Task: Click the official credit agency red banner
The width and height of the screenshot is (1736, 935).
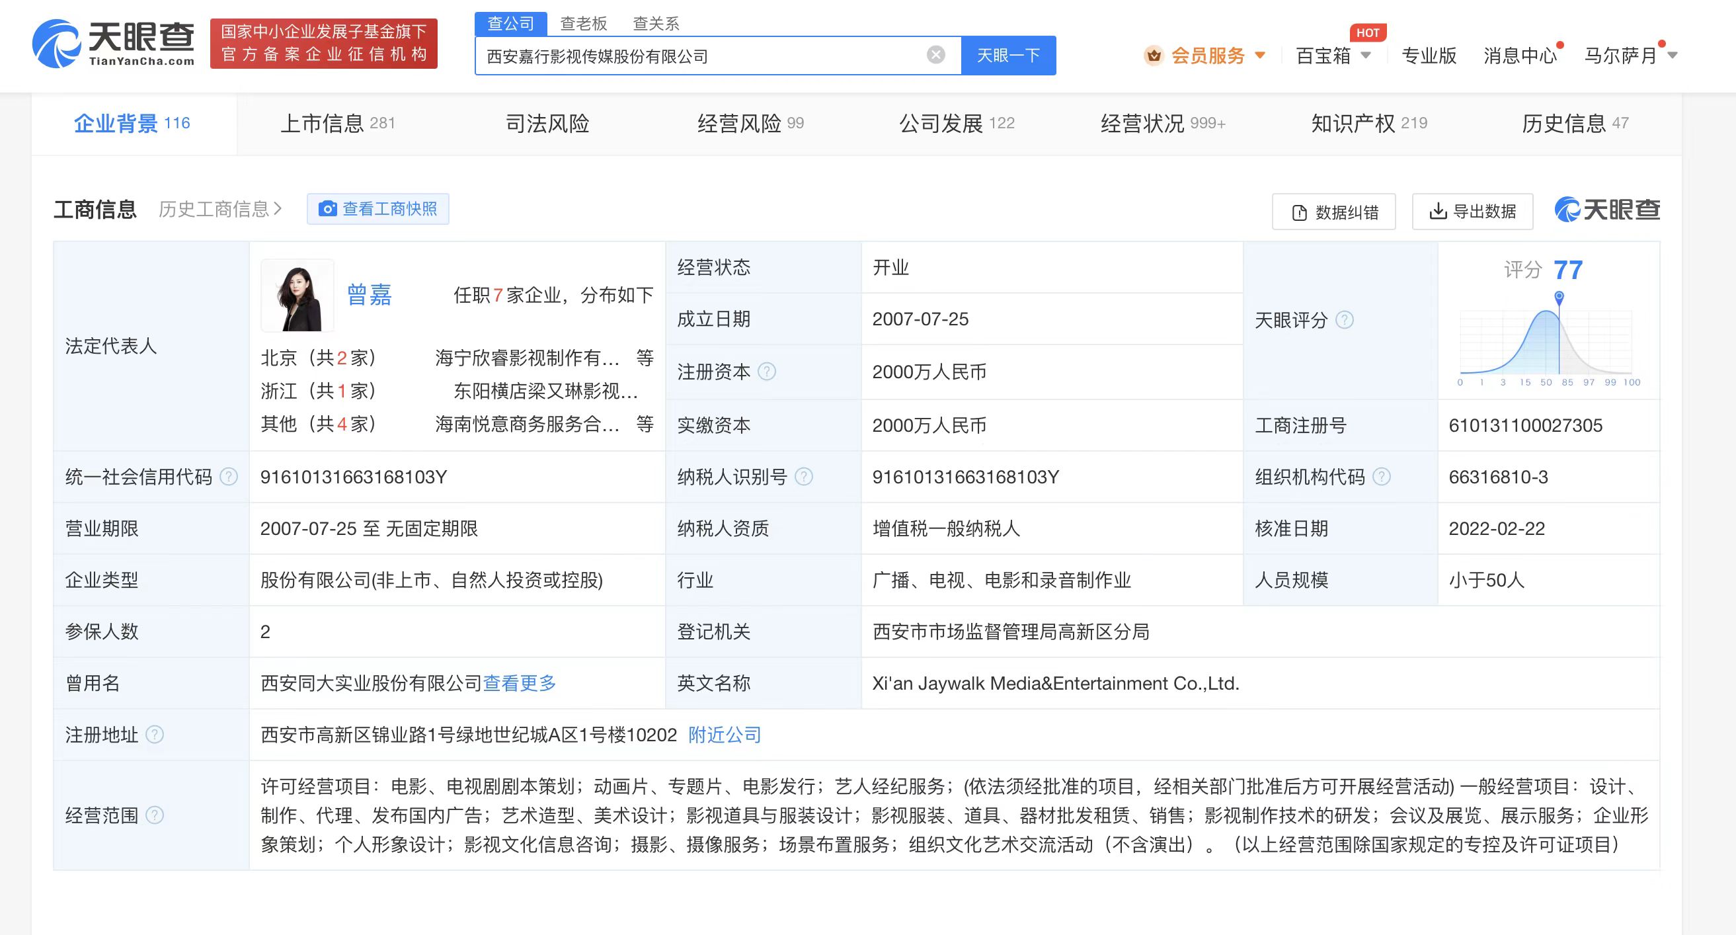Action: [324, 43]
